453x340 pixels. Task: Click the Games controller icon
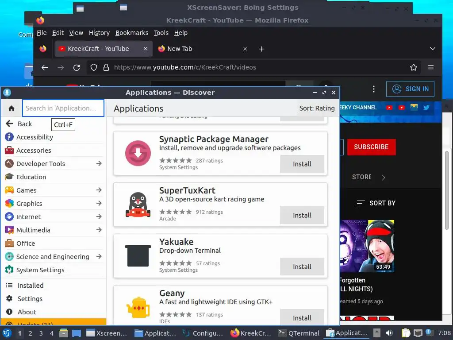click(9, 190)
